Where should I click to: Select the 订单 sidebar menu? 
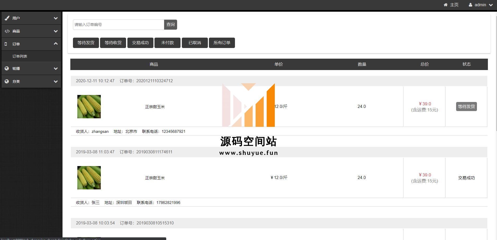(x=31, y=44)
